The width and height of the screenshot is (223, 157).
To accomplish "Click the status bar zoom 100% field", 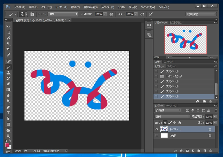I will (18, 151).
